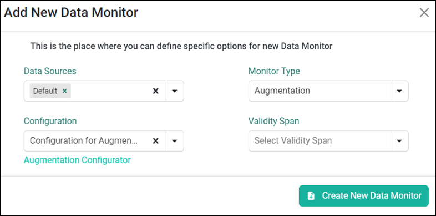This screenshot has width=436, height=216.
Task: Click the Select Validity Span placeholder field
Action: tap(320, 141)
